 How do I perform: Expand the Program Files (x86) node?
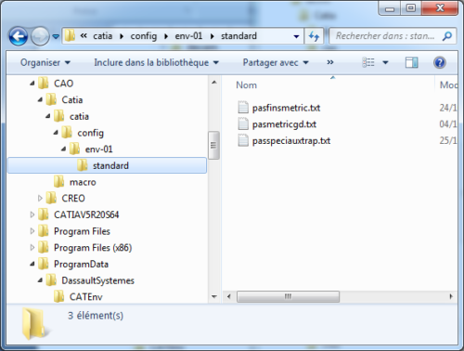pos(32,247)
